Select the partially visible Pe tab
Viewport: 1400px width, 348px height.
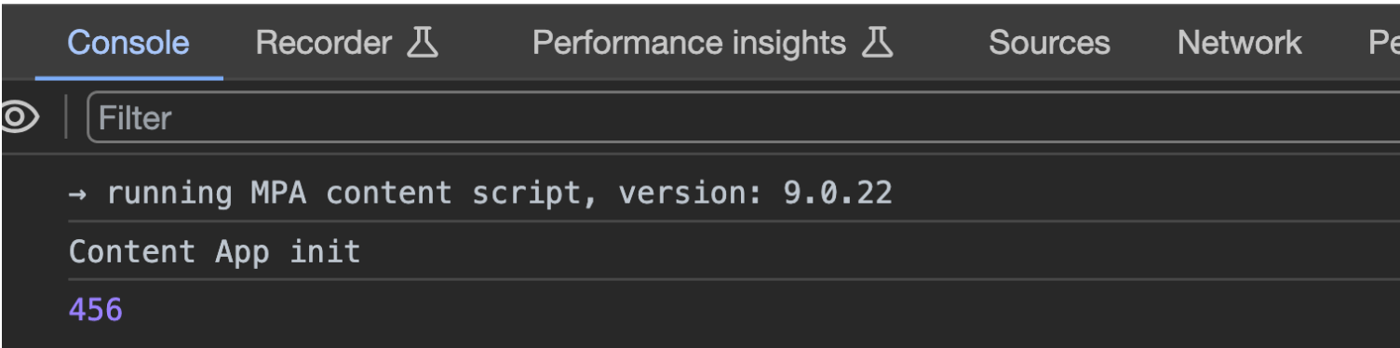(1383, 43)
